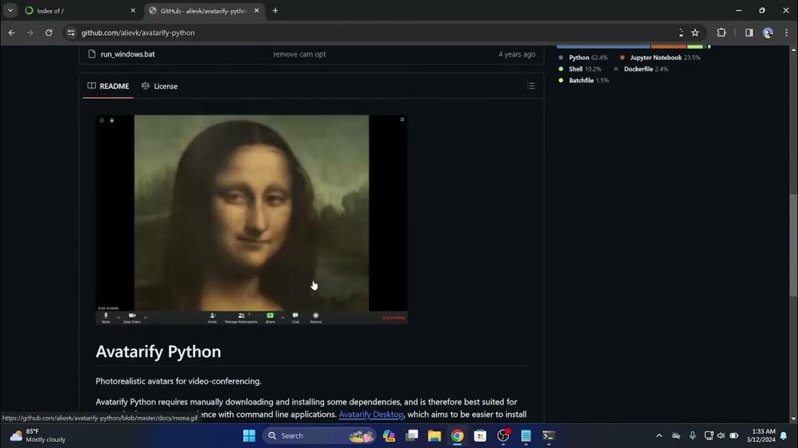This screenshot has width=798, height=448.
Task: Close the 'Index of /' tab
Action: 132,11
